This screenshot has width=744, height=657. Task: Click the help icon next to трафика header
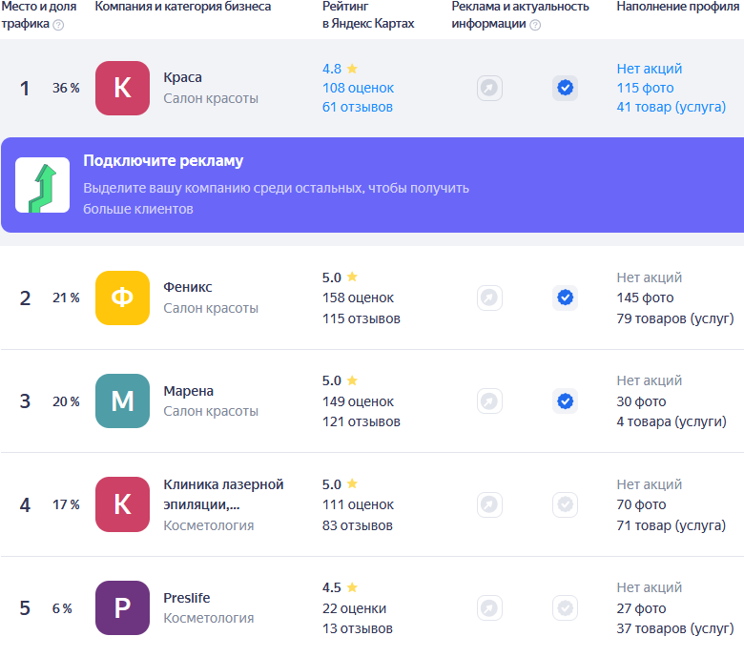[x=58, y=25]
